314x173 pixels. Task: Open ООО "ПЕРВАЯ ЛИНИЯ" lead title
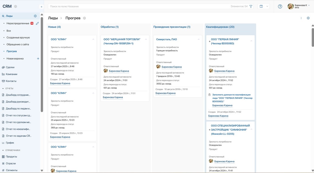tap(225, 41)
